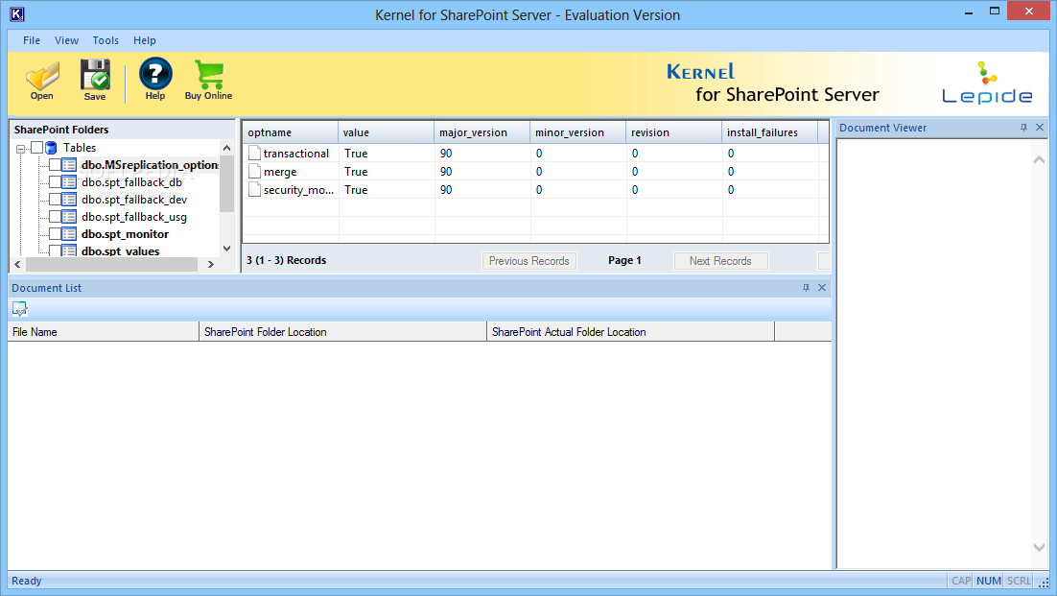Pin the Document List panel
Viewport: 1057px width, 596px height.
point(806,288)
